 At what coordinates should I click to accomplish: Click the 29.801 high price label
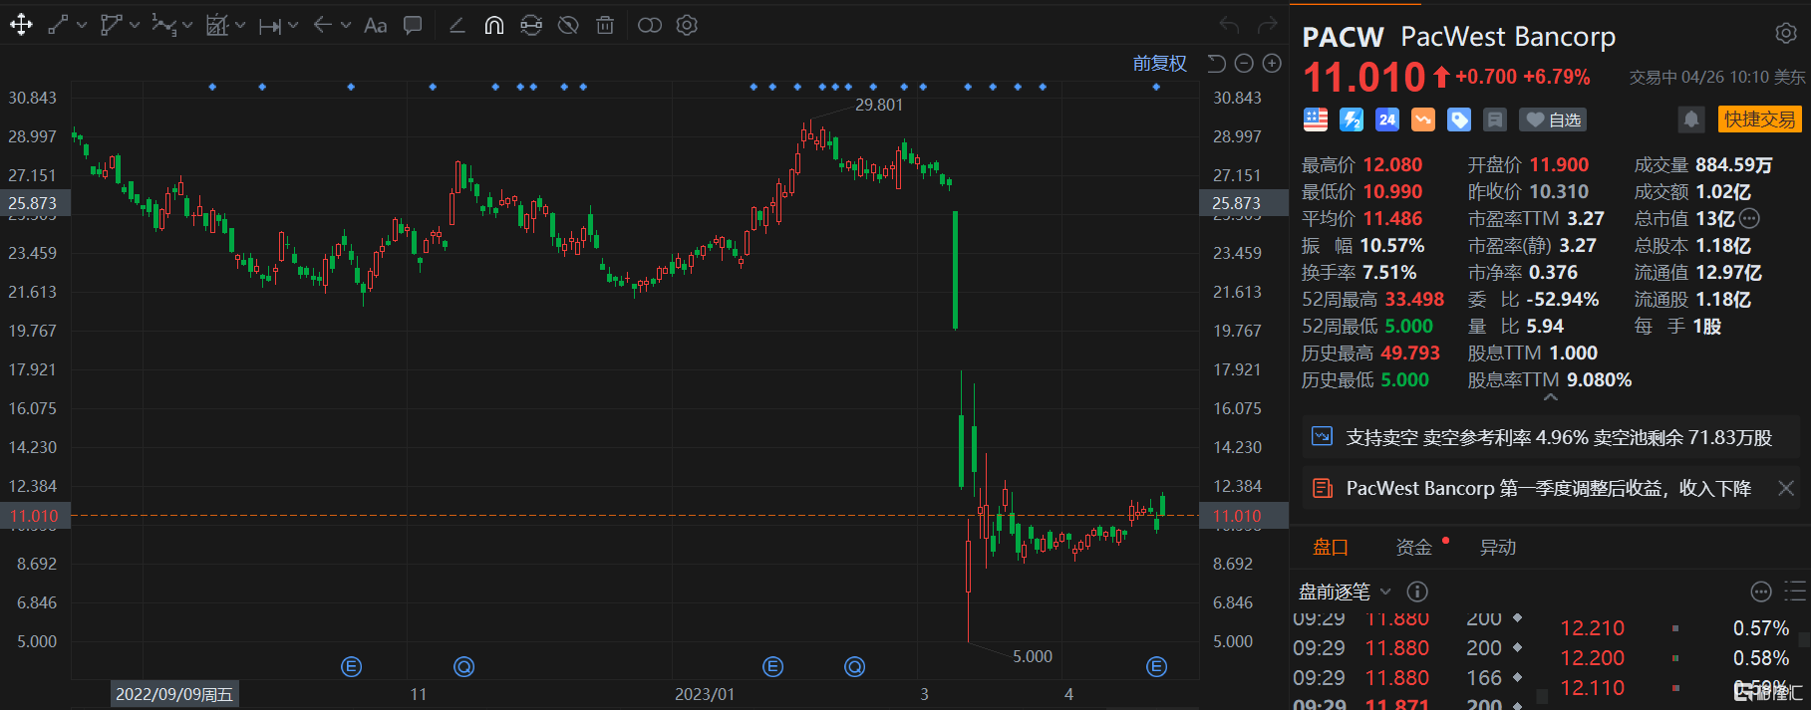coord(879,105)
